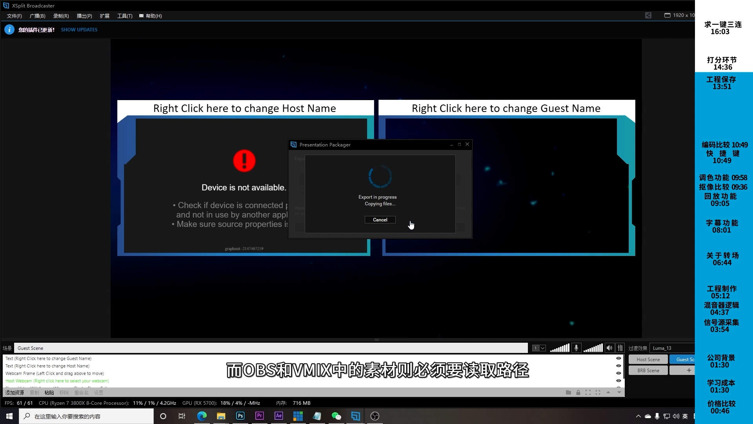The image size is (753, 424).
Task: Enter fullscreen preview with the expand icon
Action: tap(588, 392)
